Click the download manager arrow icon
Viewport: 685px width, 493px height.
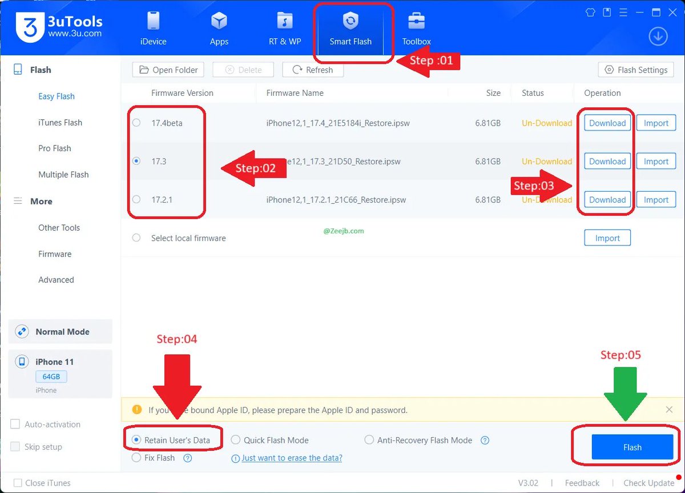pos(658,37)
